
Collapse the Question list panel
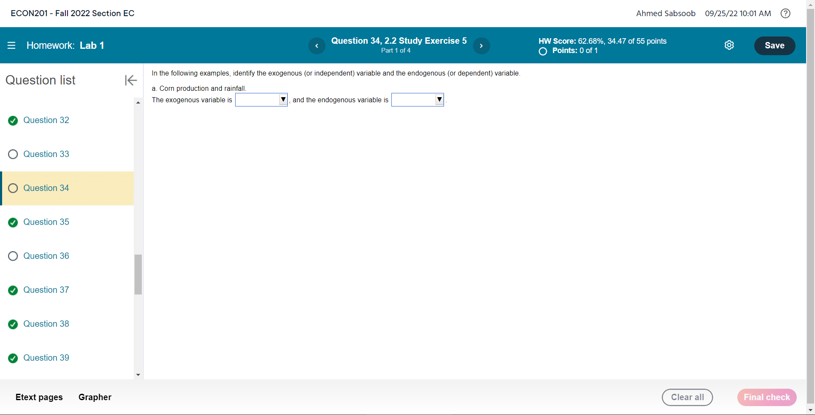(x=131, y=80)
